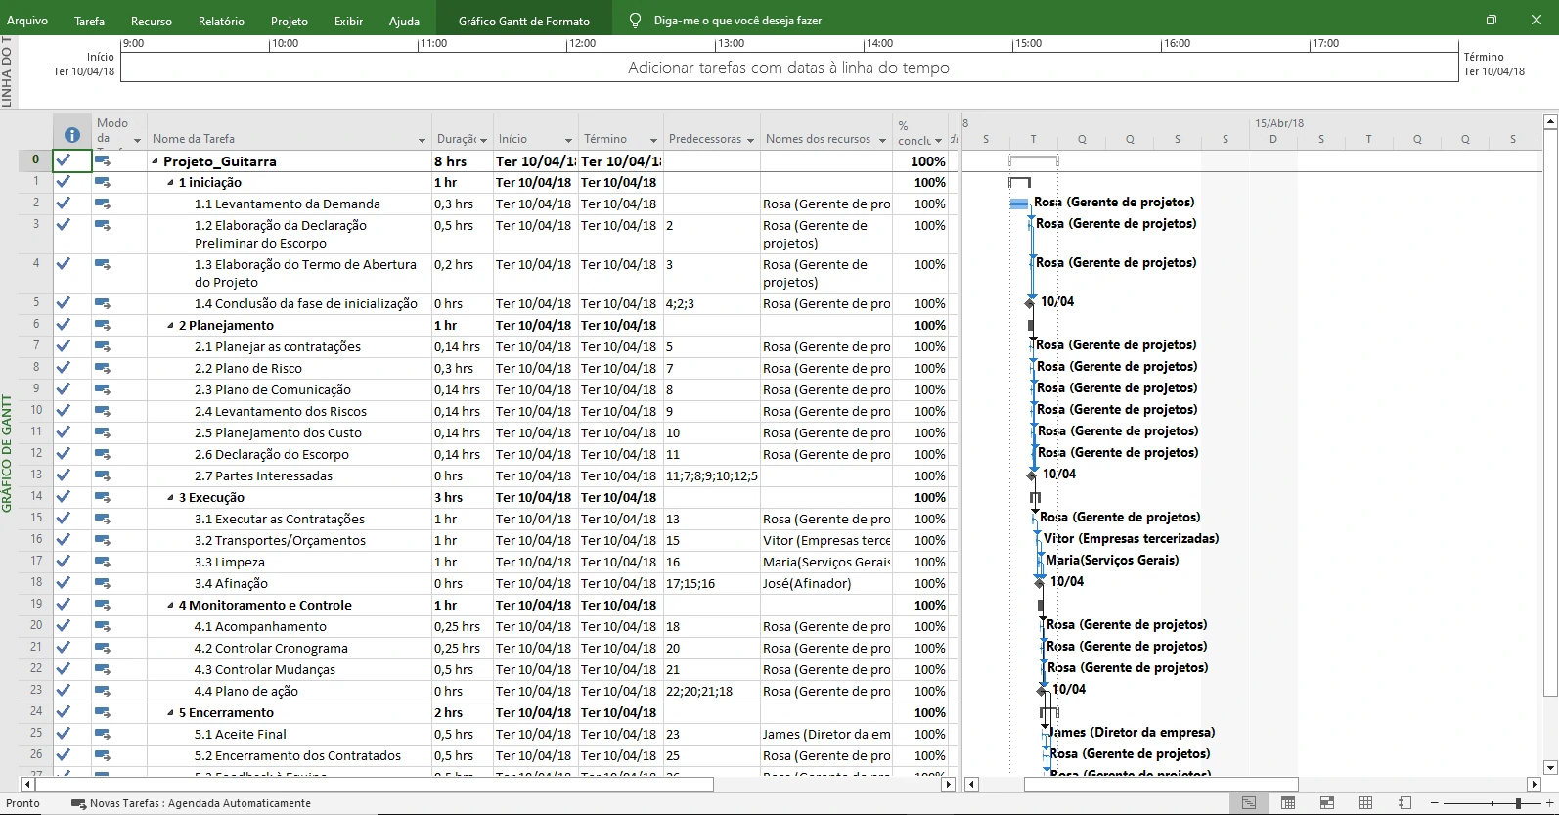Click the task table horizontal scroll left arrow
1559x815 pixels.
26,784
